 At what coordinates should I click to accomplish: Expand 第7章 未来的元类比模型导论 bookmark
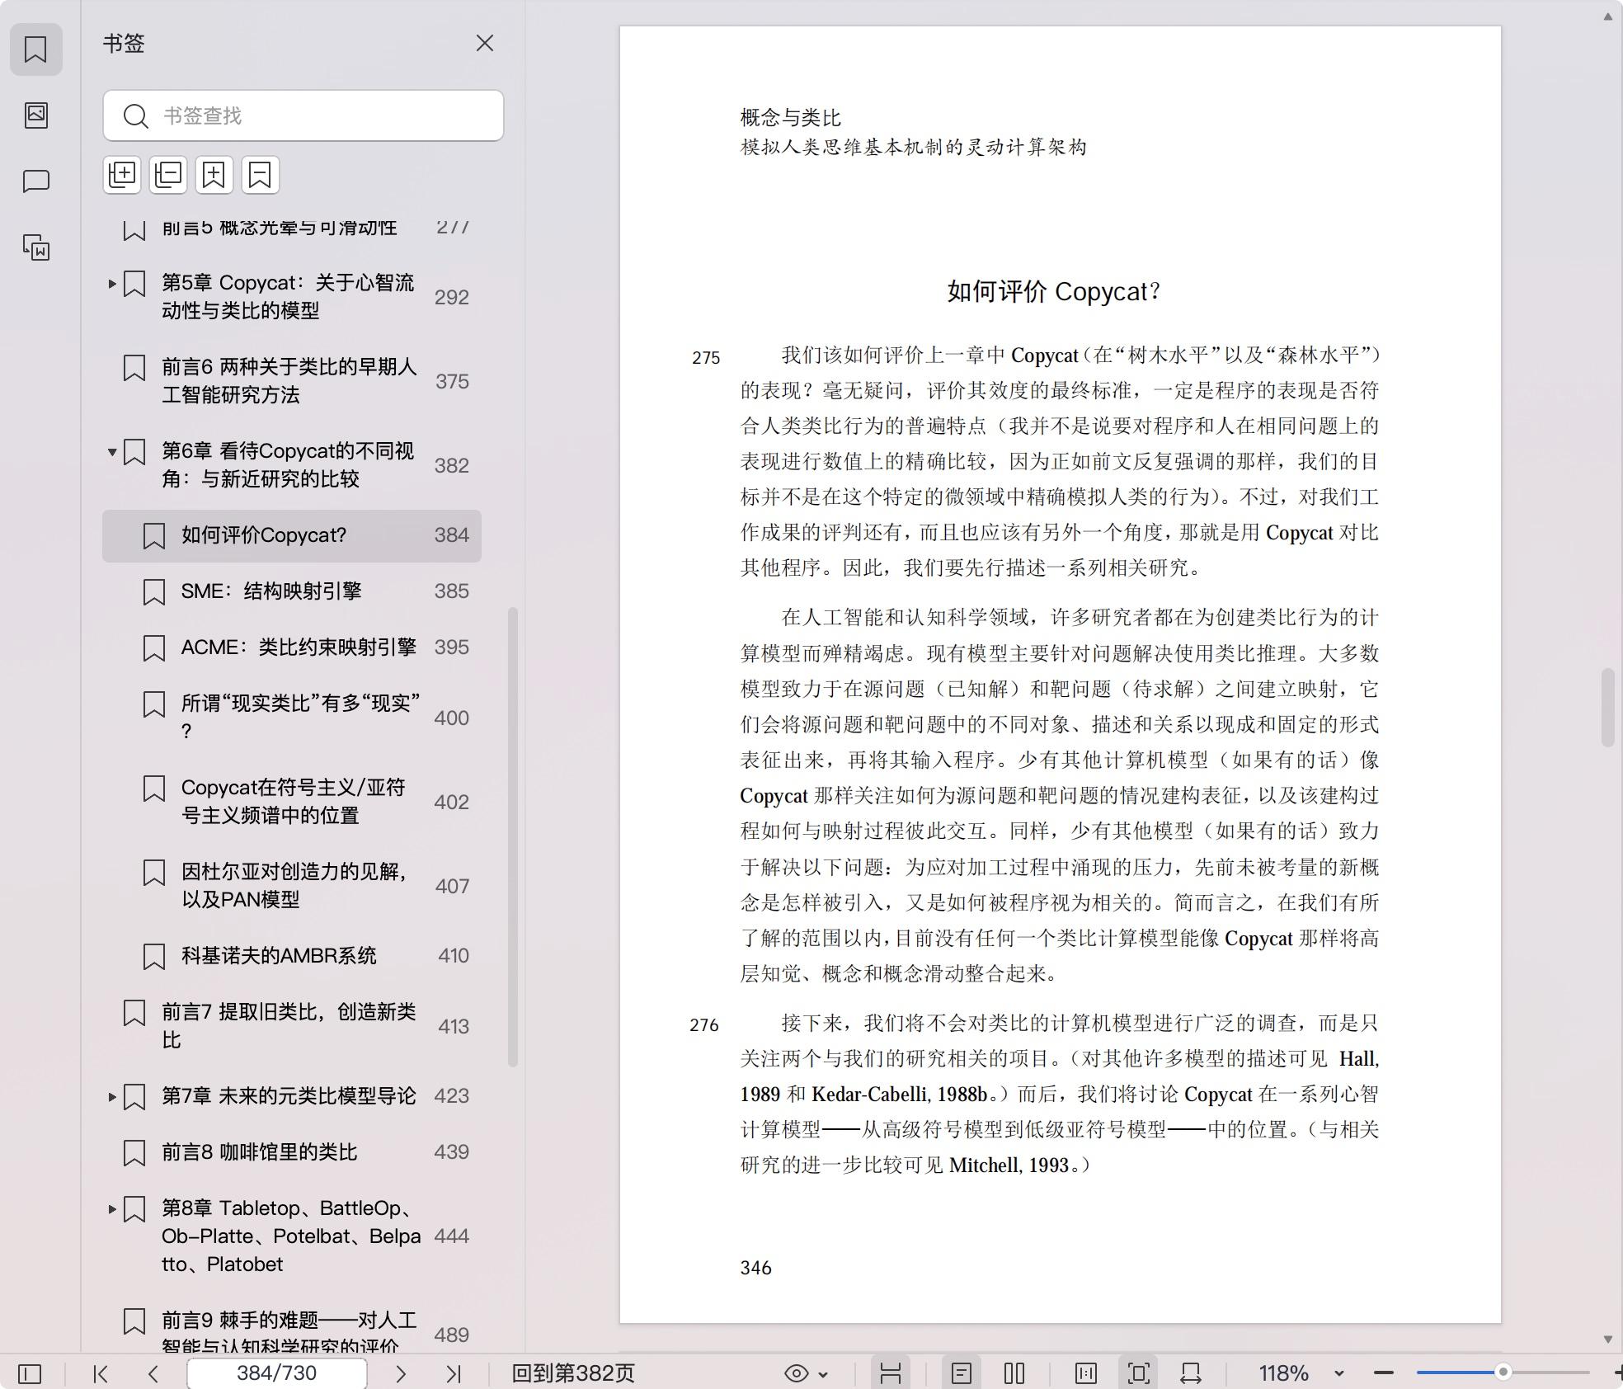coord(112,1097)
